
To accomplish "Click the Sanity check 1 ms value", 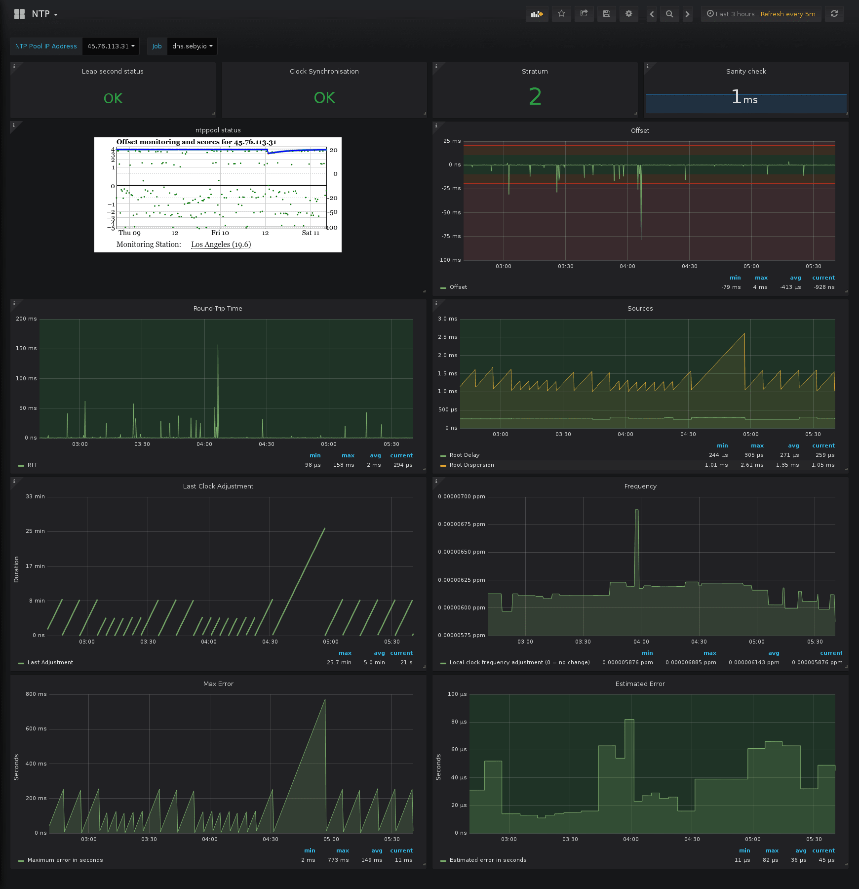I will click(x=744, y=97).
